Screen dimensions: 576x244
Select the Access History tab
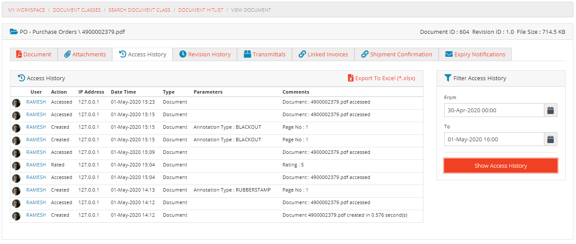143,54
